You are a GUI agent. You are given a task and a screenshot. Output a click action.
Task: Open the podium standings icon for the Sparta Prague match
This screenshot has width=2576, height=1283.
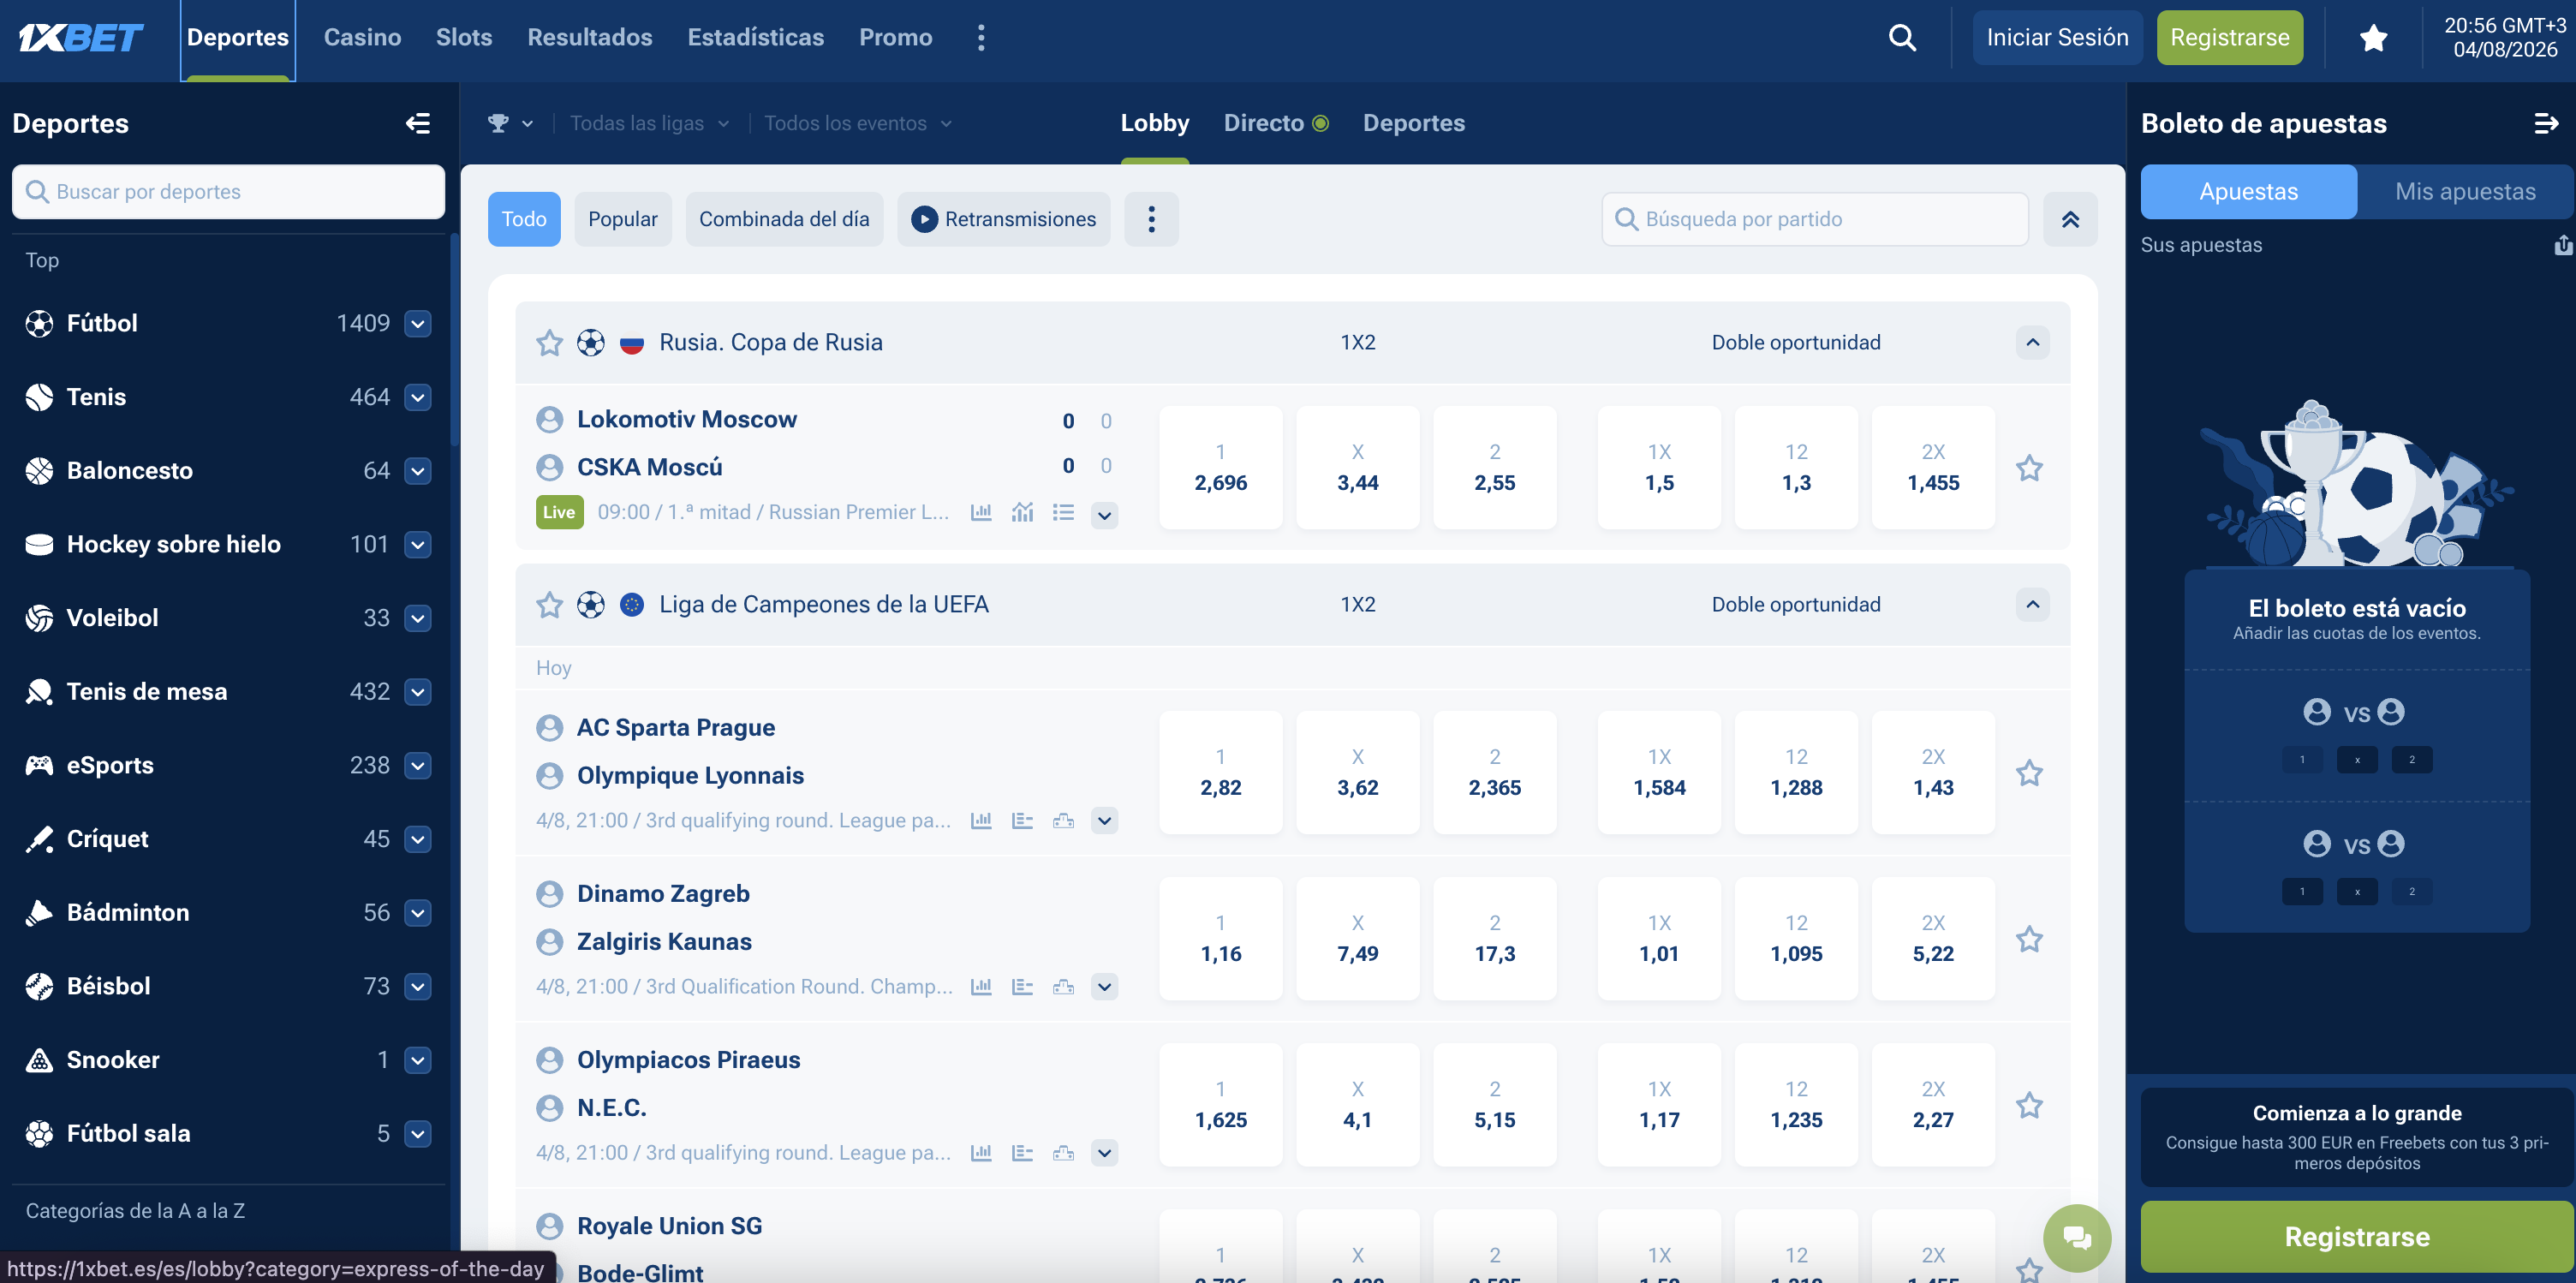click(x=1063, y=820)
